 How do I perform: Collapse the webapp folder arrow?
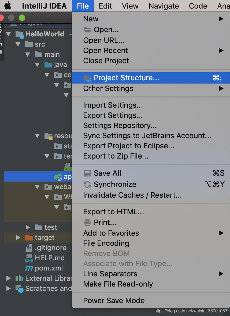click(37, 187)
